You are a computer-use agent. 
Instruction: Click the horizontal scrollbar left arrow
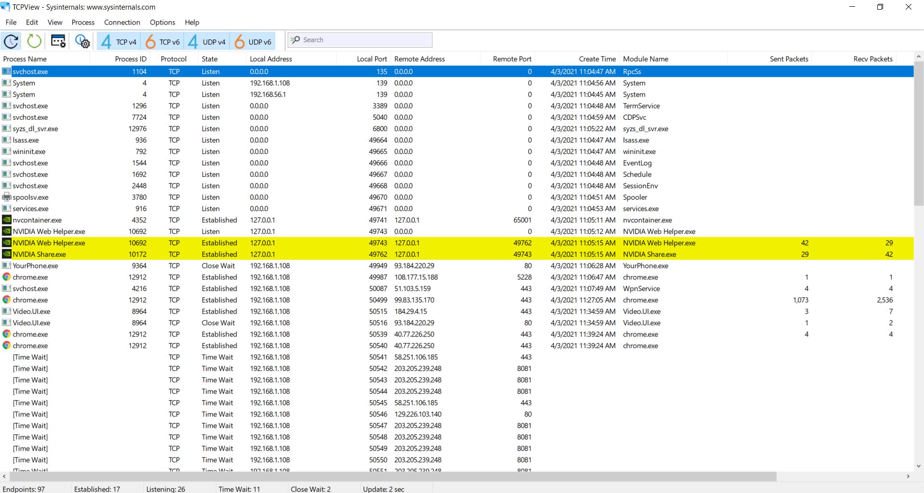pos(4,476)
